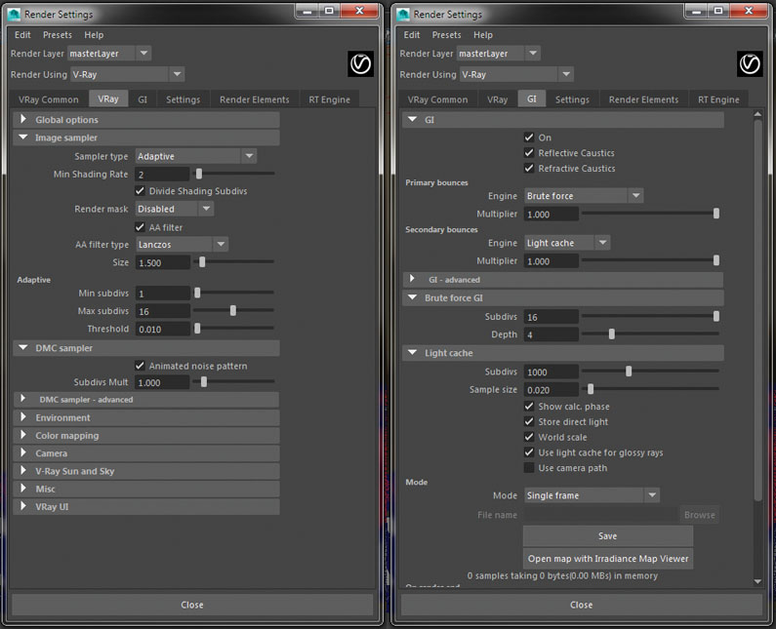The height and width of the screenshot is (629, 776).
Task: Toggle the AA filter checkbox
Action: (140, 227)
